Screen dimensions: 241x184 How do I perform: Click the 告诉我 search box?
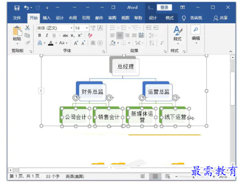196,18
